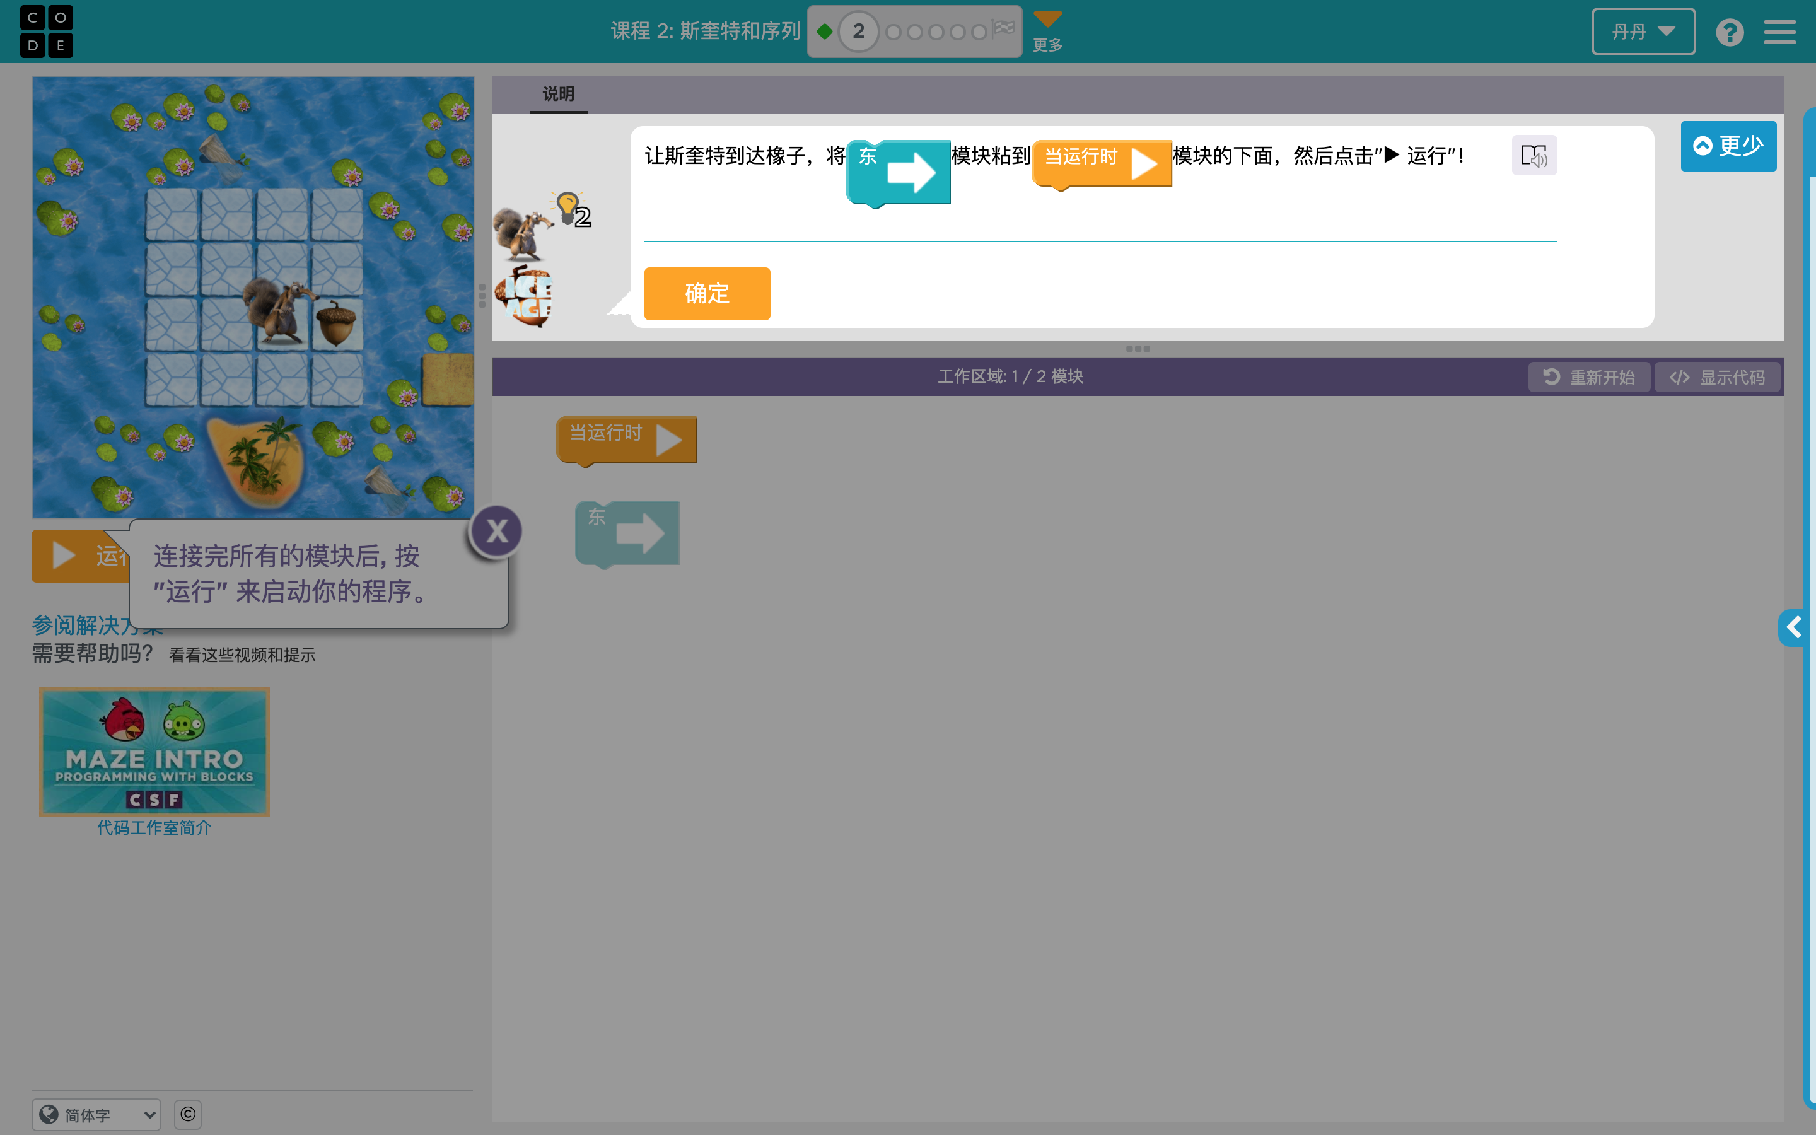Image resolution: width=1816 pixels, height=1135 pixels.
Task: Click the acorn in the maze
Action: [x=335, y=323]
